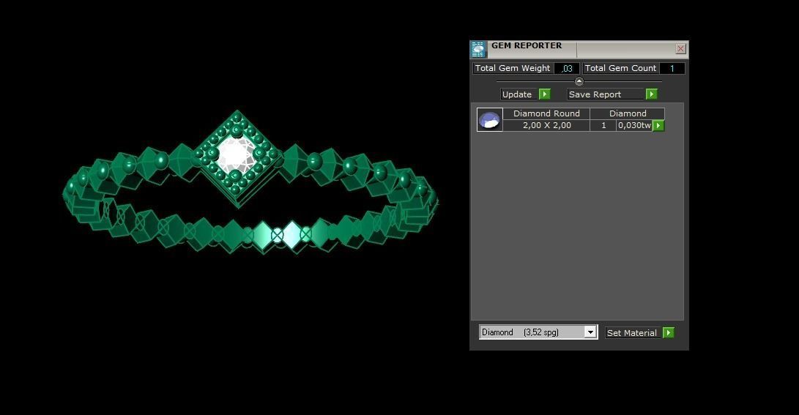
Task: Collapse the panel using the round arrow toggle
Action: (x=579, y=81)
